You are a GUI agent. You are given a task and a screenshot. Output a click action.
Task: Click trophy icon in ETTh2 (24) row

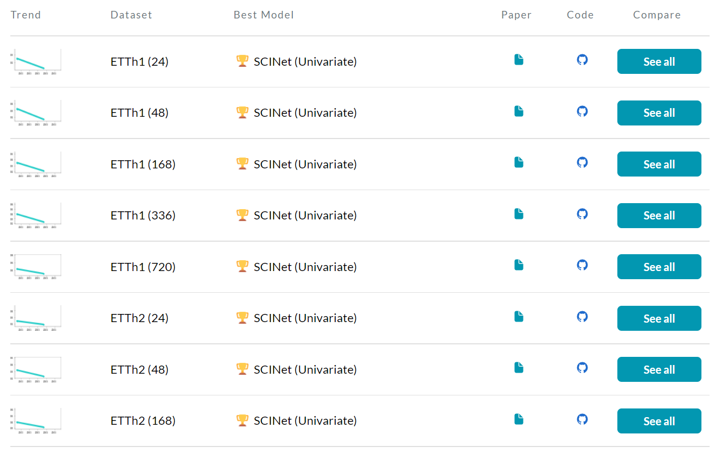pos(242,318)
